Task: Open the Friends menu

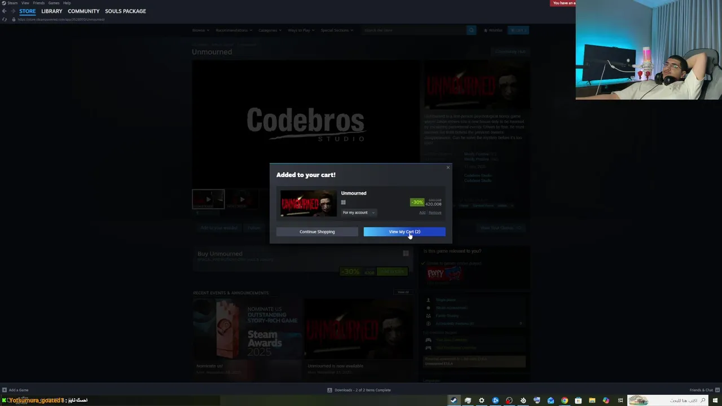Action: point(39,3)
